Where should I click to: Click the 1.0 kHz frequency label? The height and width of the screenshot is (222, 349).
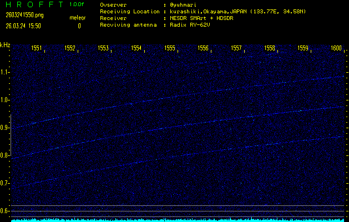pyautogui.click(x=6, y=100)
